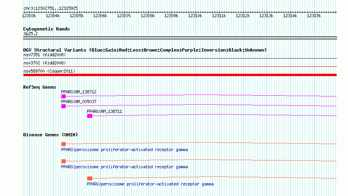Click the gray 3p25.2 cytogenetic band bar
The height and width of the screenshot is (196, 348).
[x=180, y=38]
